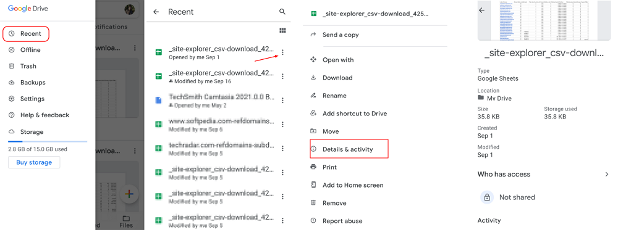Open Settings via the gear icon

(11, 99)
